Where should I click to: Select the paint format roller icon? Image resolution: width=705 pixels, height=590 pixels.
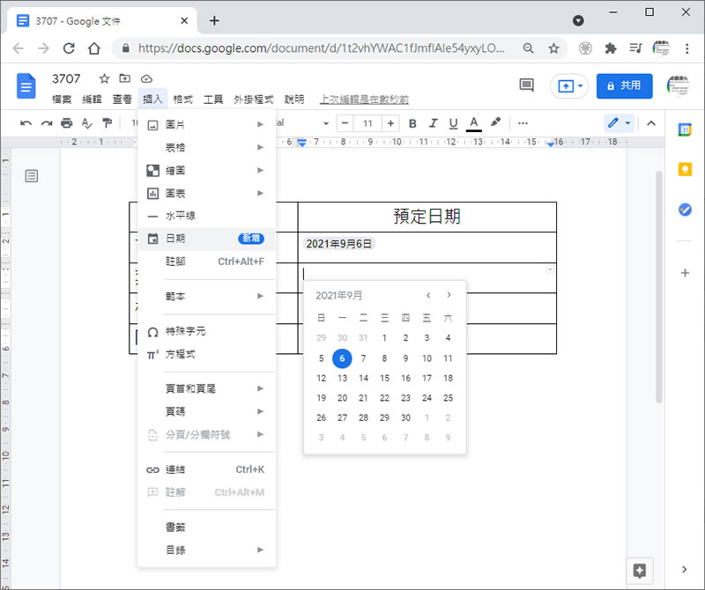pos(108,123)
